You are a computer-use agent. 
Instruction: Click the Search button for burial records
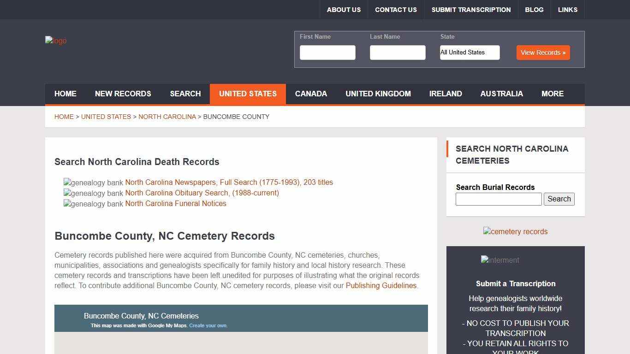point(559,199)
